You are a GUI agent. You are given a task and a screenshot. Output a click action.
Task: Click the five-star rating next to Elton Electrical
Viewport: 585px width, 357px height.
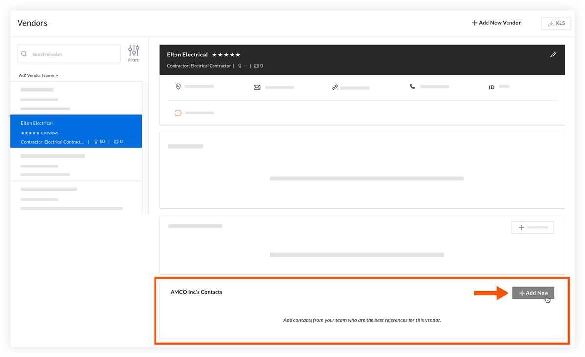coord(226,55)
